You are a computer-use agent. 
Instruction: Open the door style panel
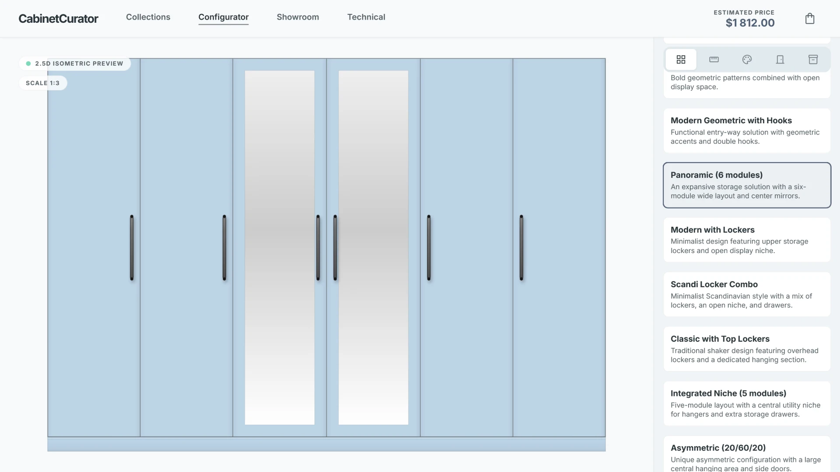[x=780, y=59]
